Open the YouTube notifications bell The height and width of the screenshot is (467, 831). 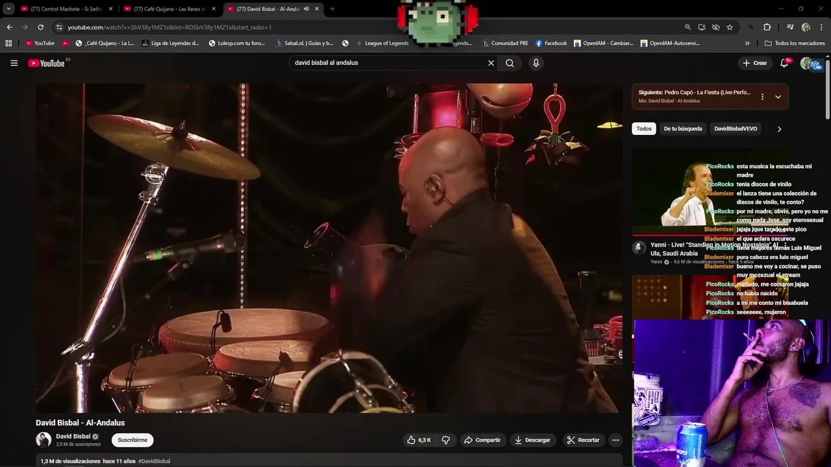[x=785, y=63]
